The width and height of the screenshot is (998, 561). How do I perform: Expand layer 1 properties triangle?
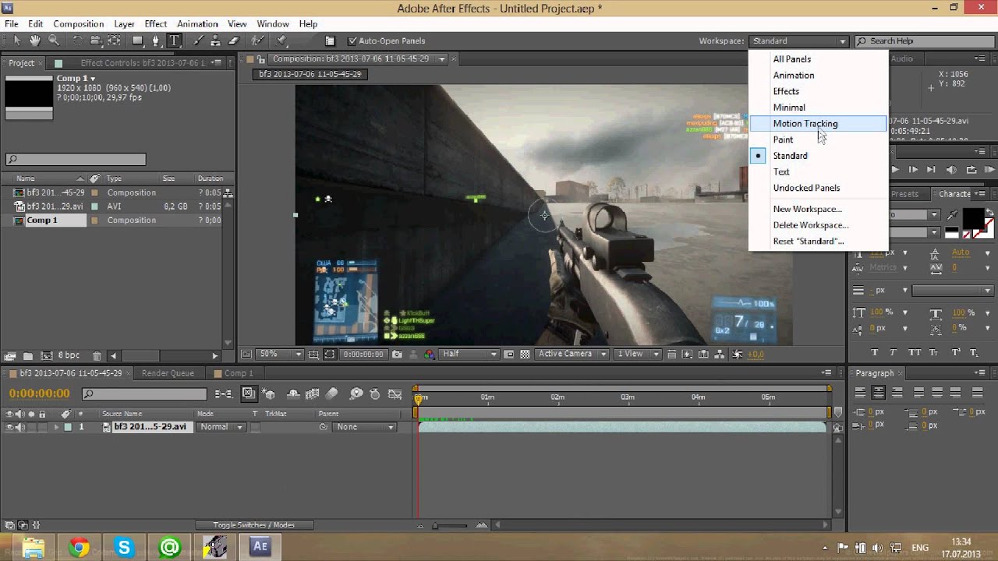(x=56, y=427)
